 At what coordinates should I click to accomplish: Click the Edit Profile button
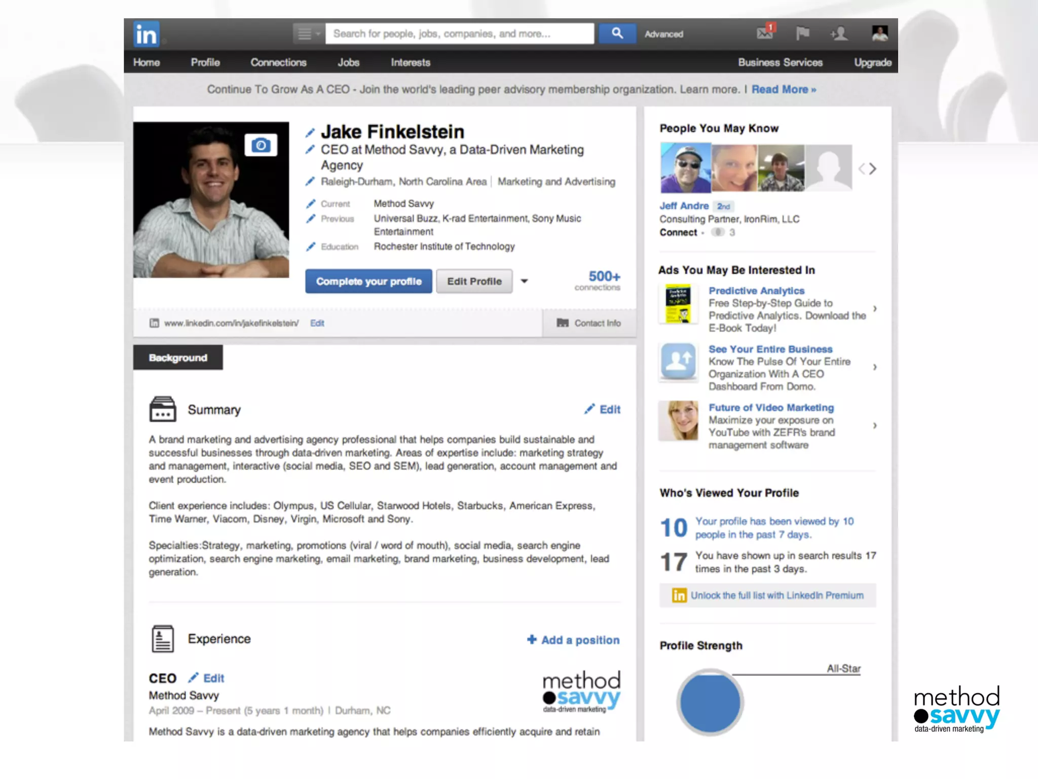pos(474,281)
